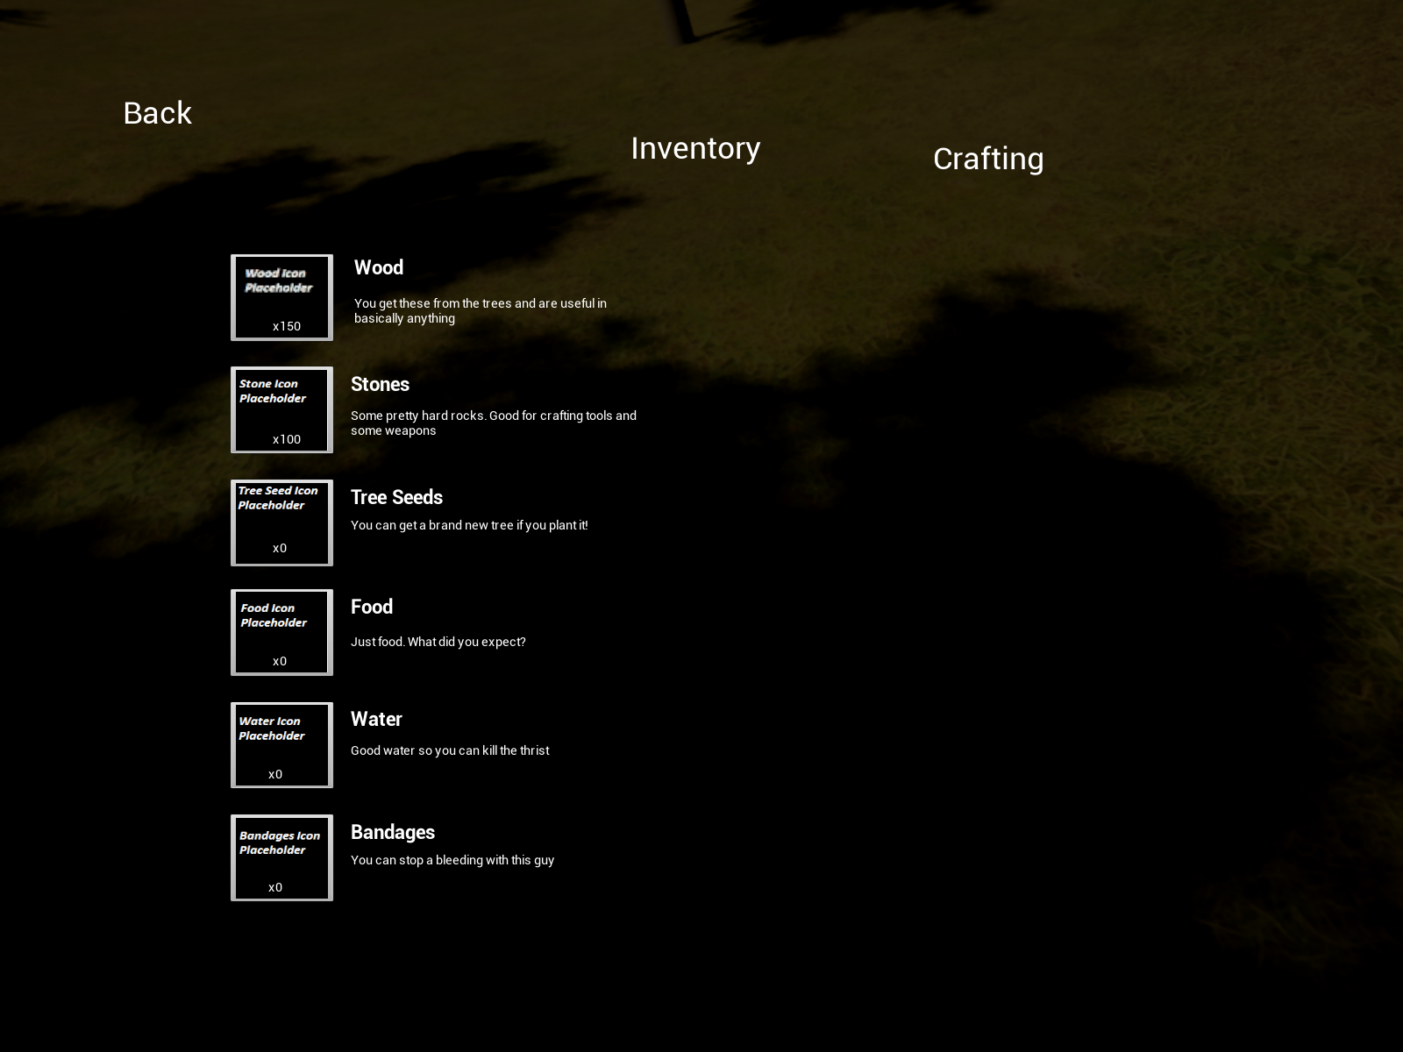Click the x150 wood quantity label
This screenshot has width=1403, height=1052.
287,326
